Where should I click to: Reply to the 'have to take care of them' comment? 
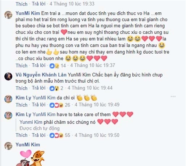(x=39, y=135)
